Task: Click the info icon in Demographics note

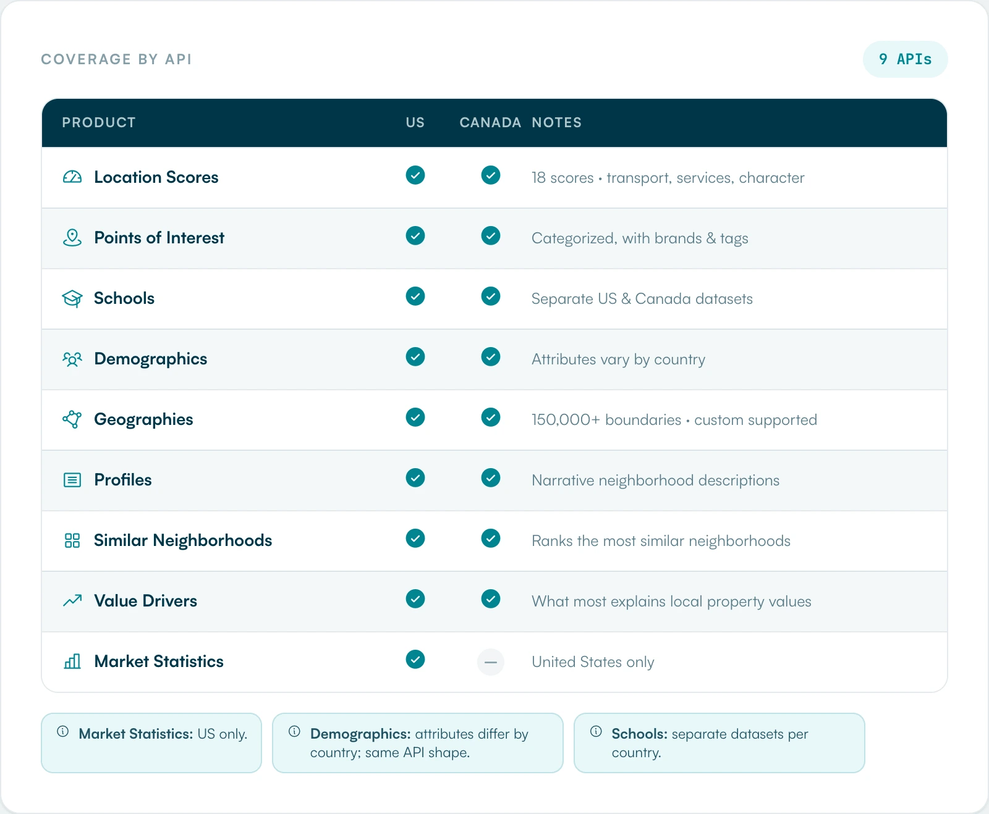Action: pyautogui.click(x=295, y=731)
